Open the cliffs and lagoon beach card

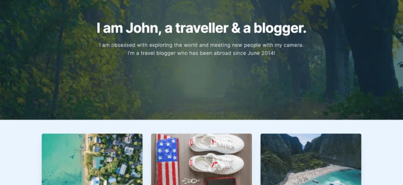311,159
